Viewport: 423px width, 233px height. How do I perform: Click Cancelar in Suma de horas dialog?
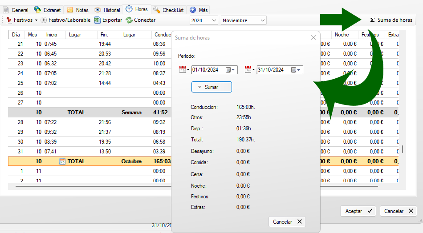[x=287, y=221]
